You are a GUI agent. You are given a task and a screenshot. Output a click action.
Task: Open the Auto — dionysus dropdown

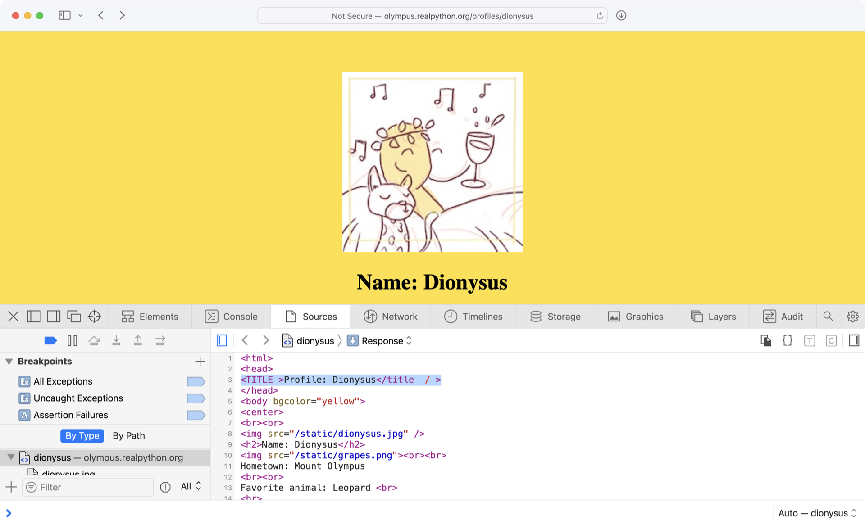(815, 513)
